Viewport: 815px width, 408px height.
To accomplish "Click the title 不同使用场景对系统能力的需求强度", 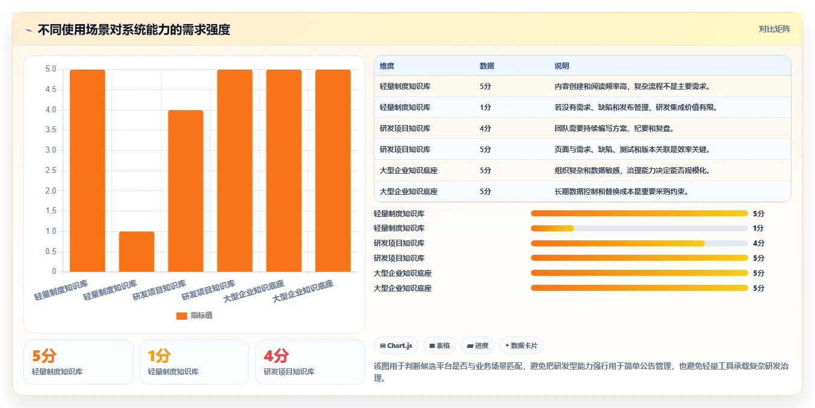I will click(134, 29).
